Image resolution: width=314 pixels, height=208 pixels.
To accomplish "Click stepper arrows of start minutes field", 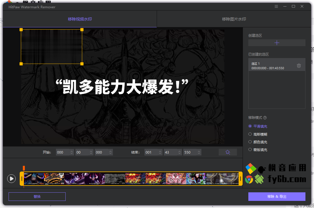I will tap(72, 152).
